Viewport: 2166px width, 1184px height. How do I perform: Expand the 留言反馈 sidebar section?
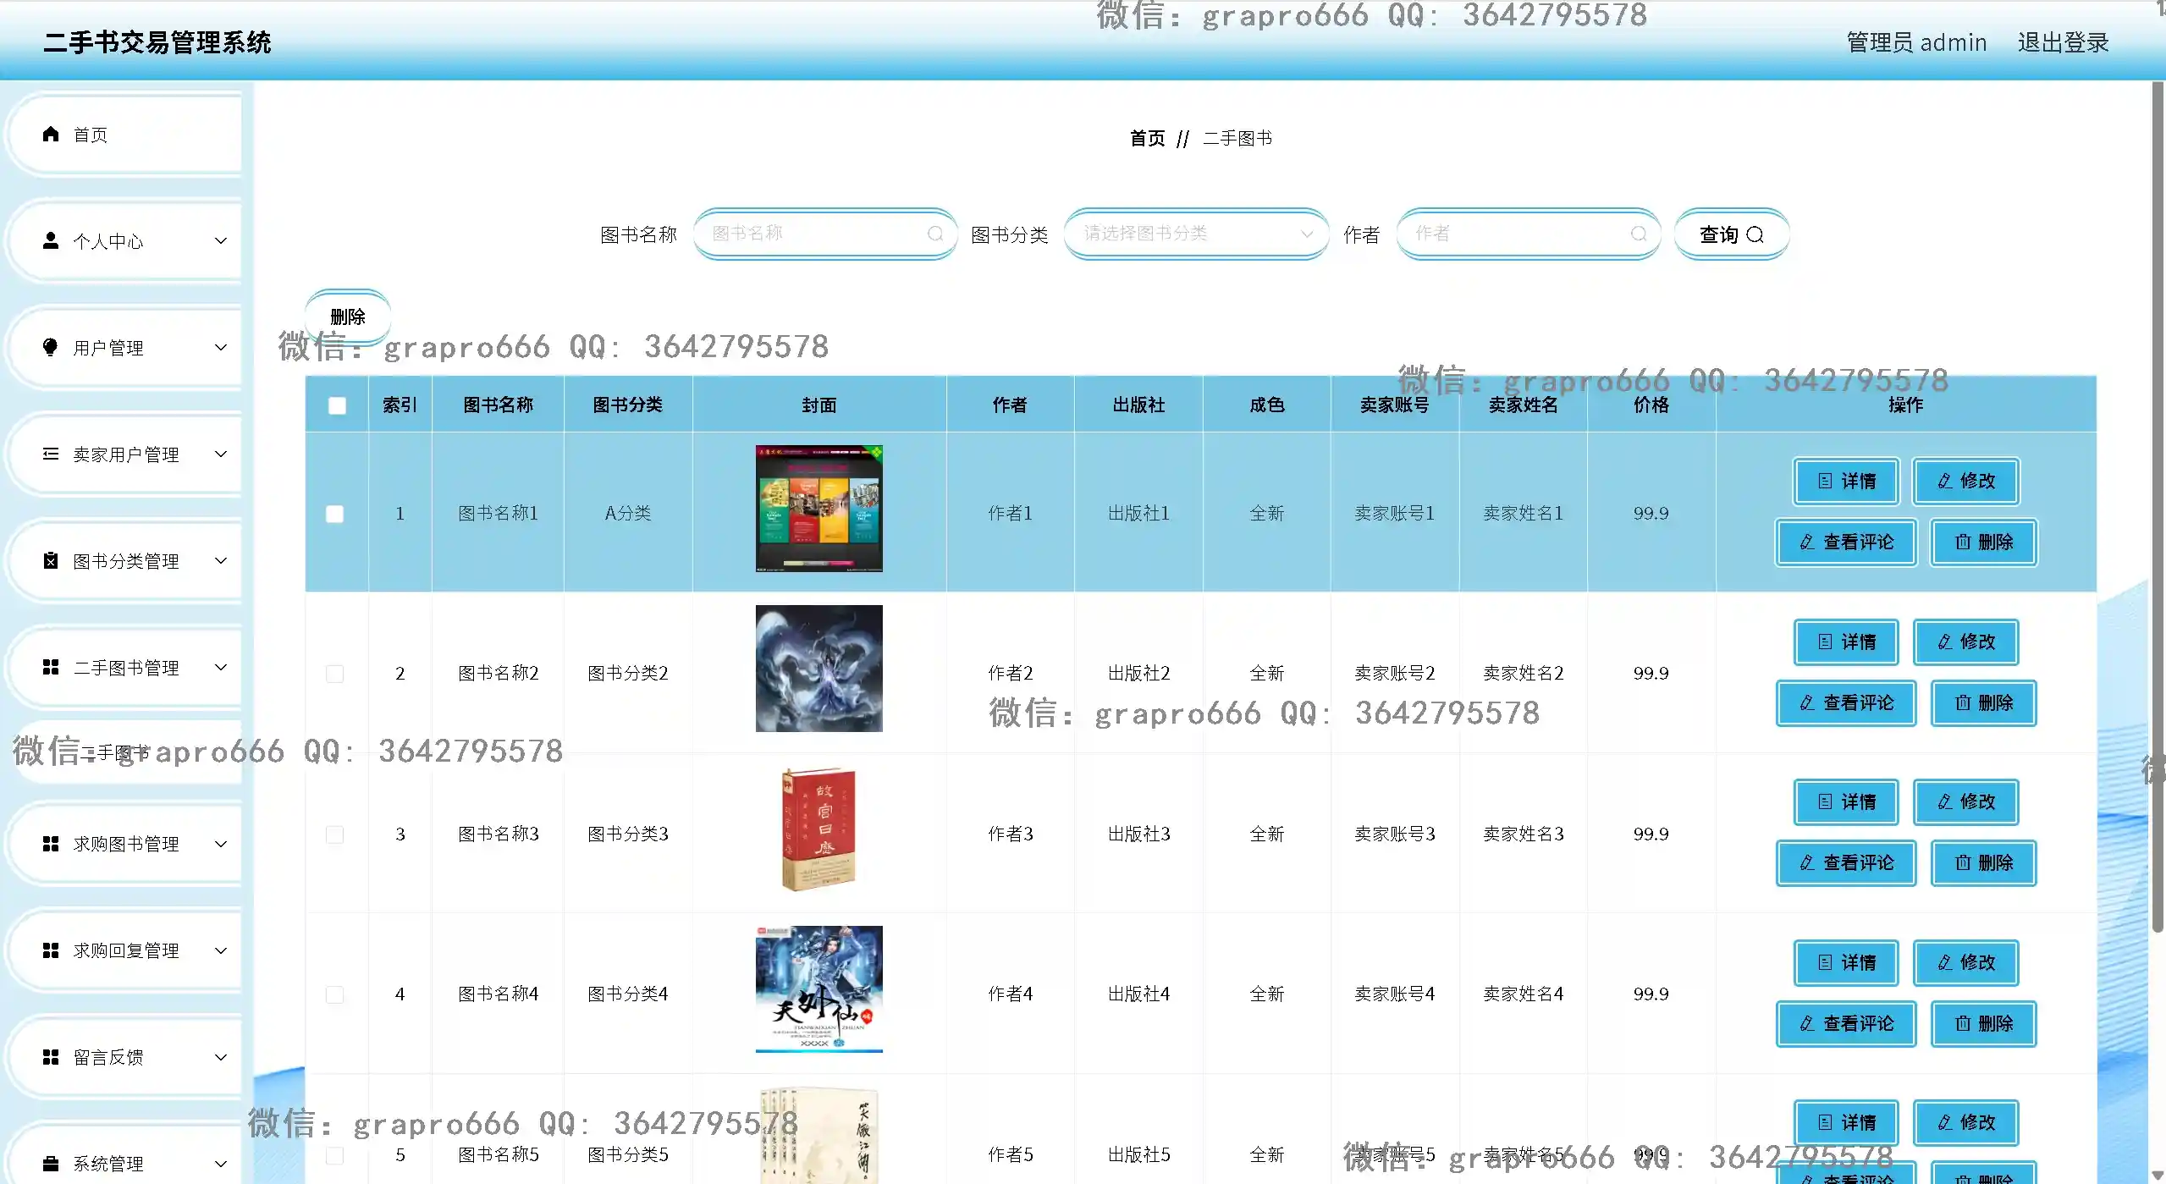coord(125,1057)
